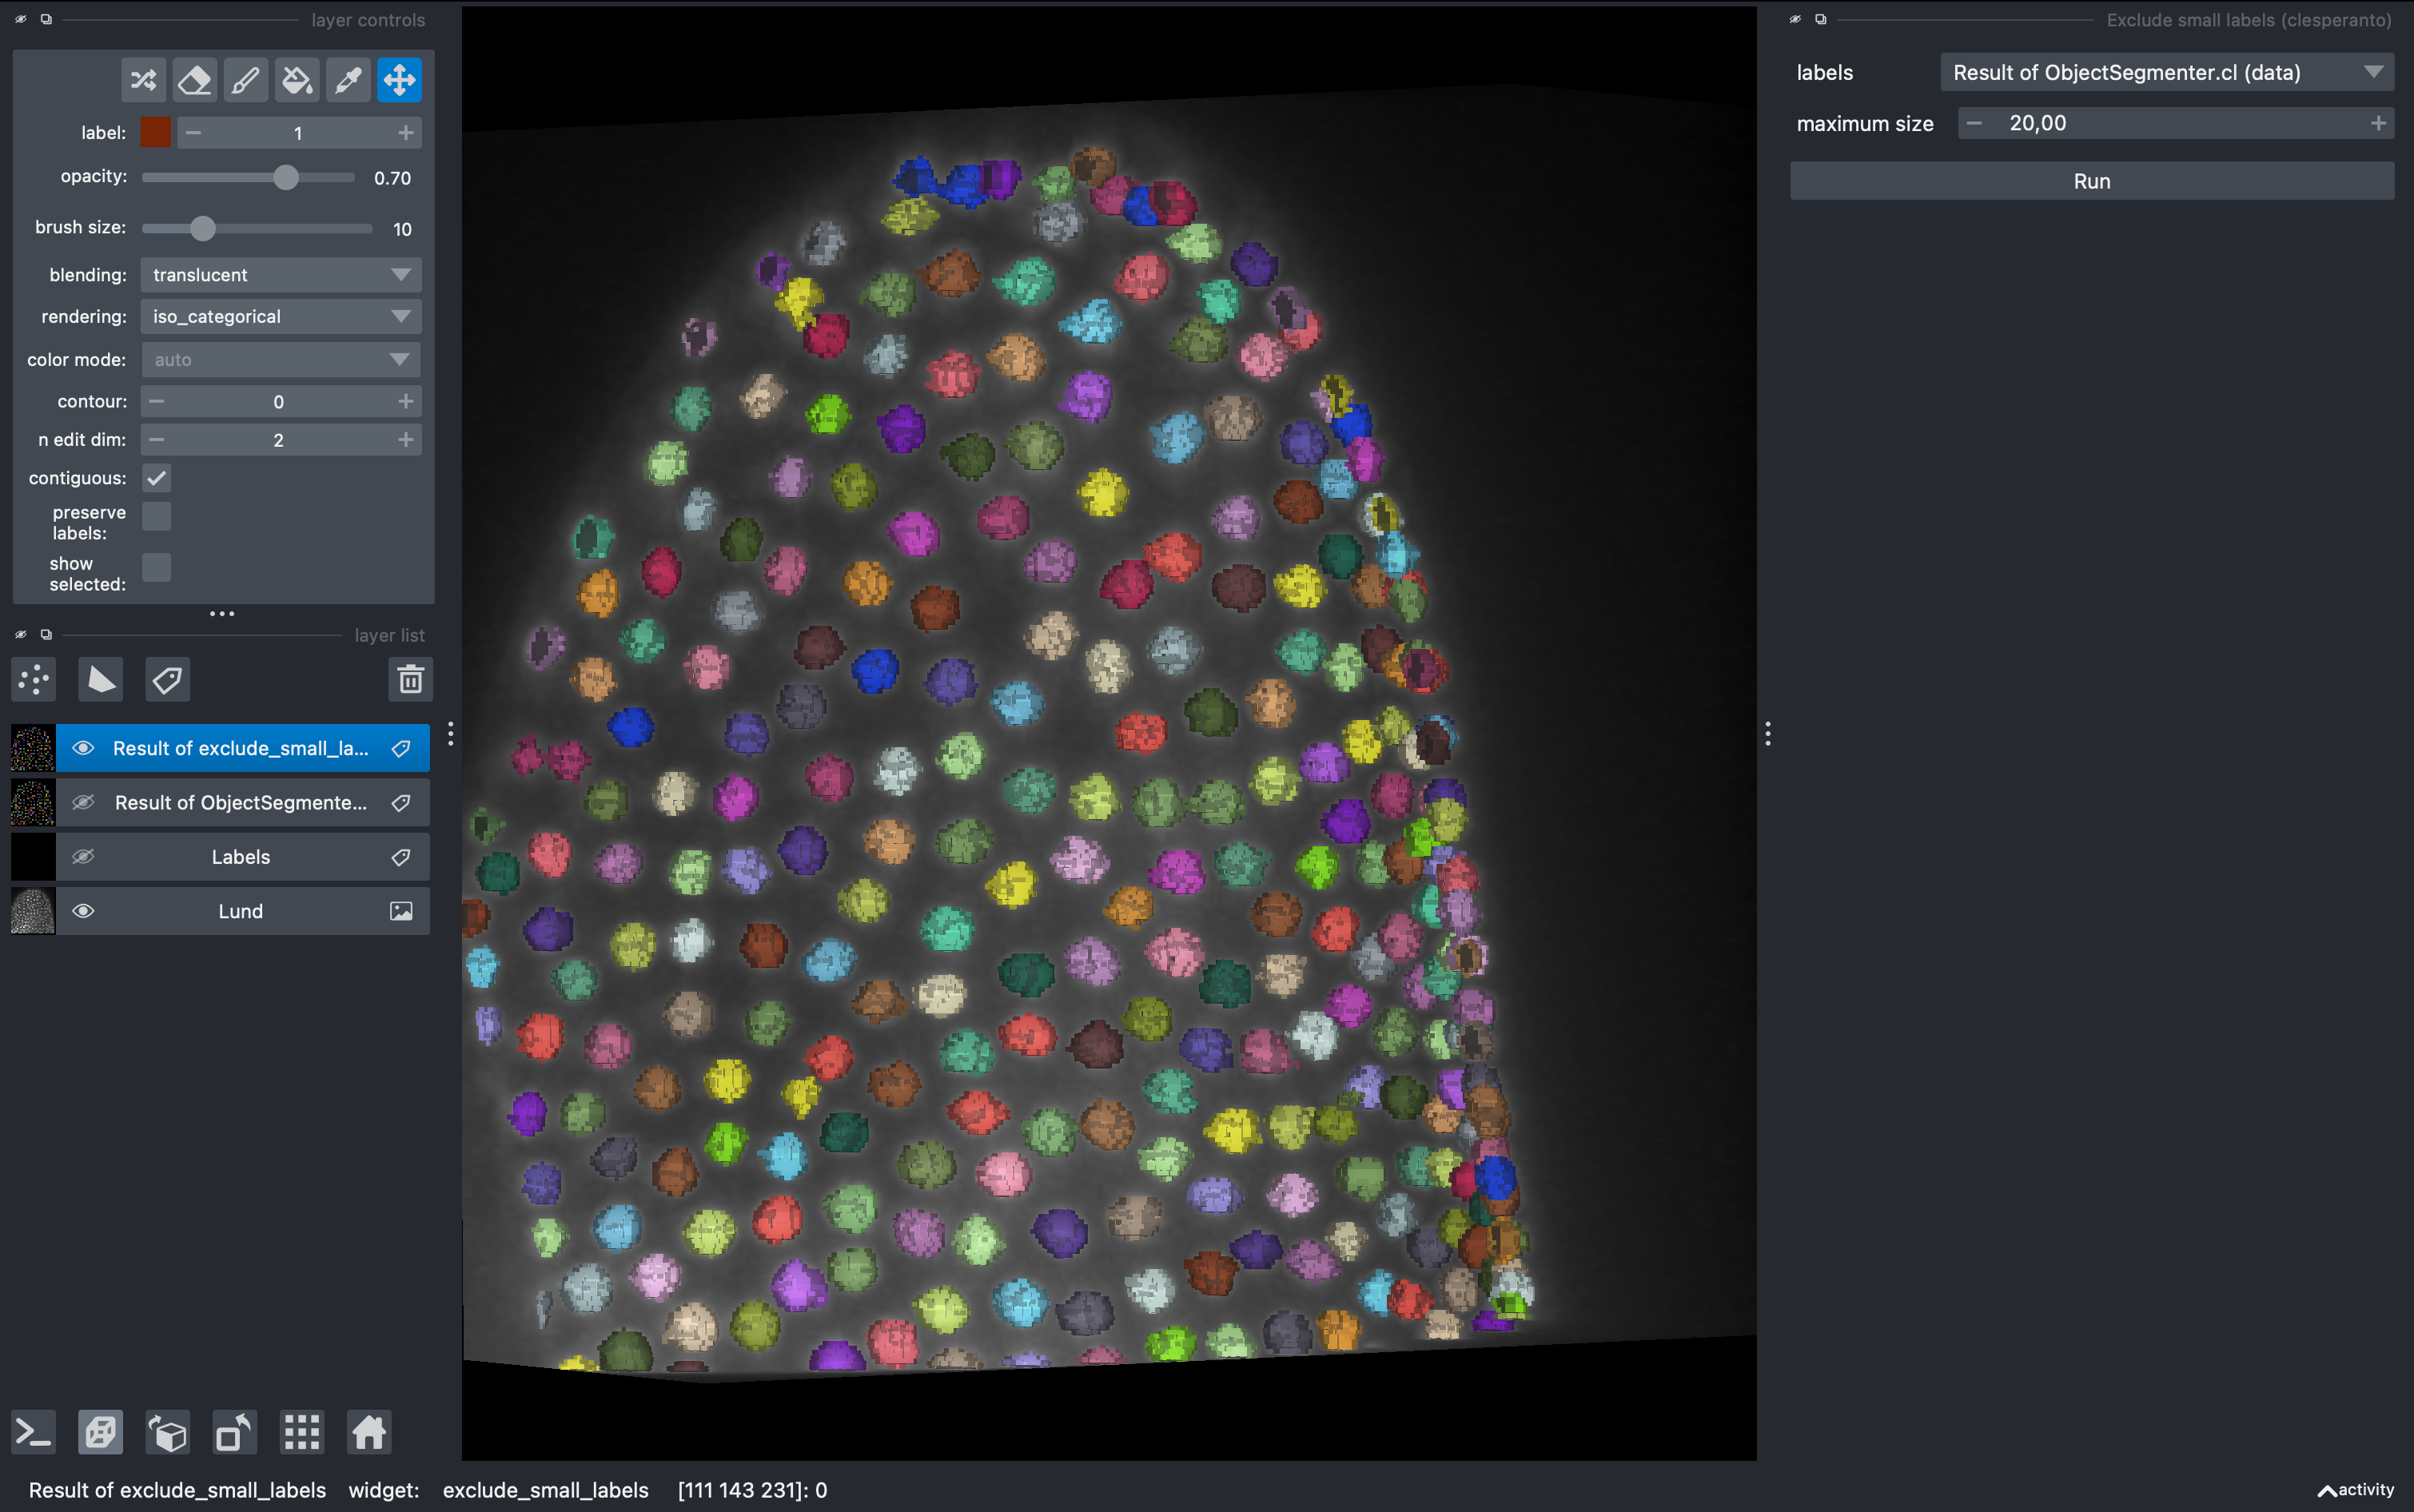Activate the label eraser tool

194,80
